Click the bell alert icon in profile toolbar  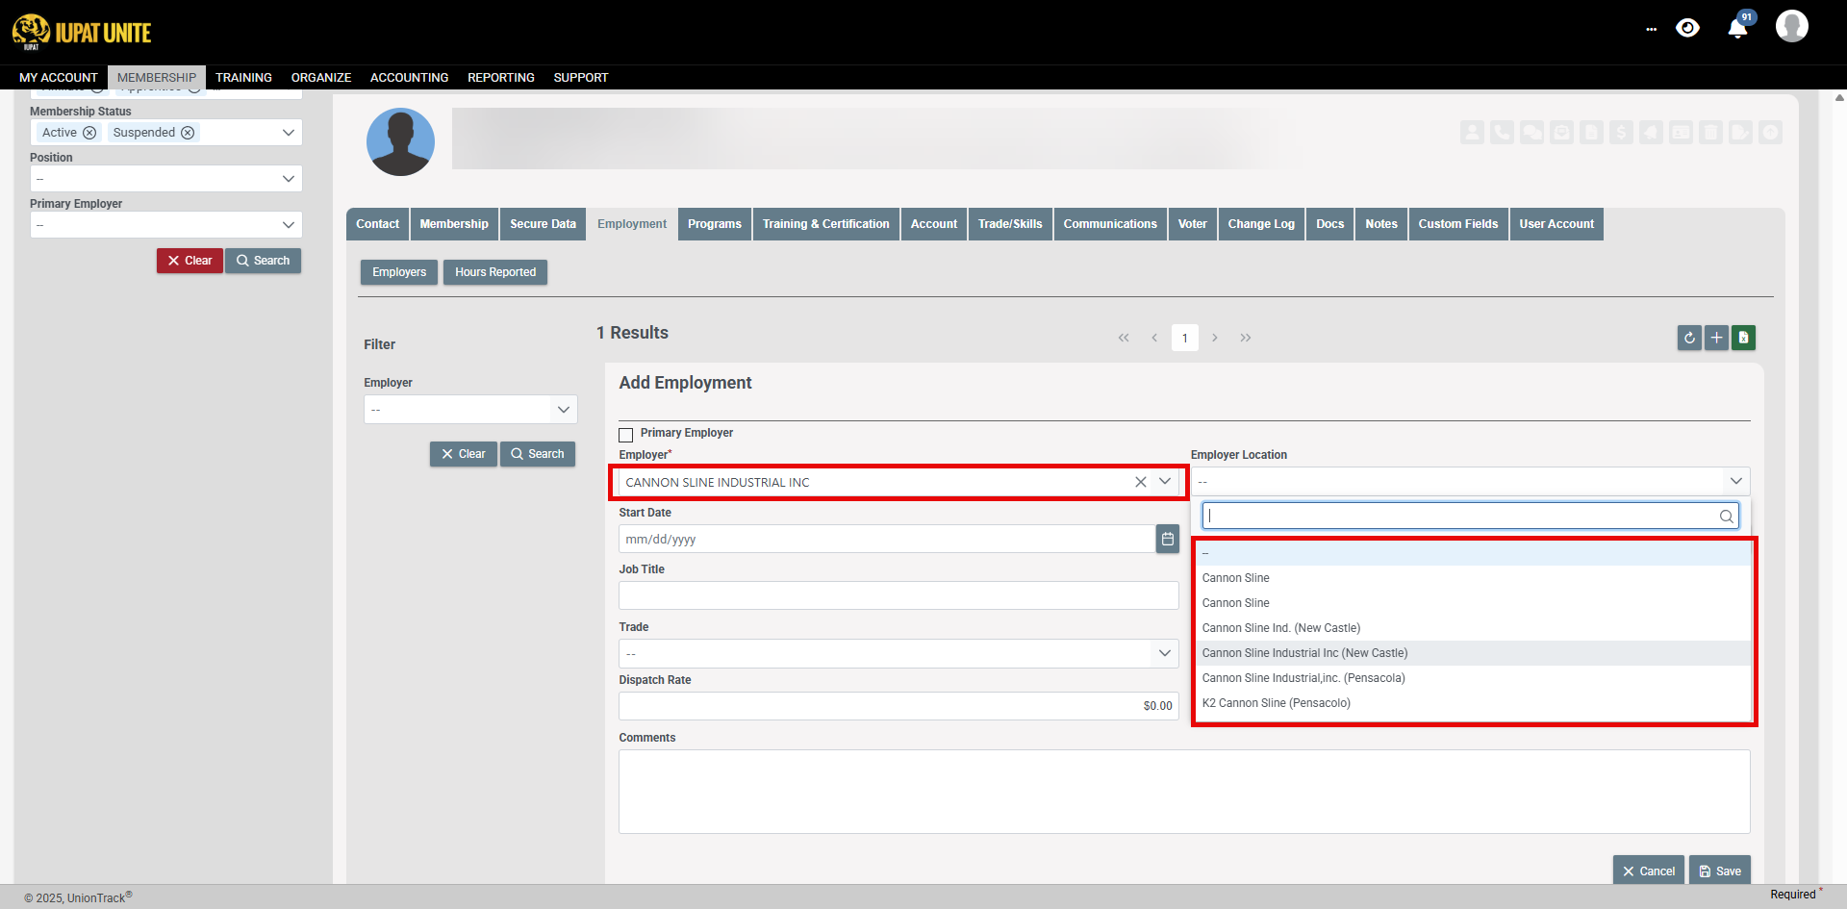(x=1651, y=133)
